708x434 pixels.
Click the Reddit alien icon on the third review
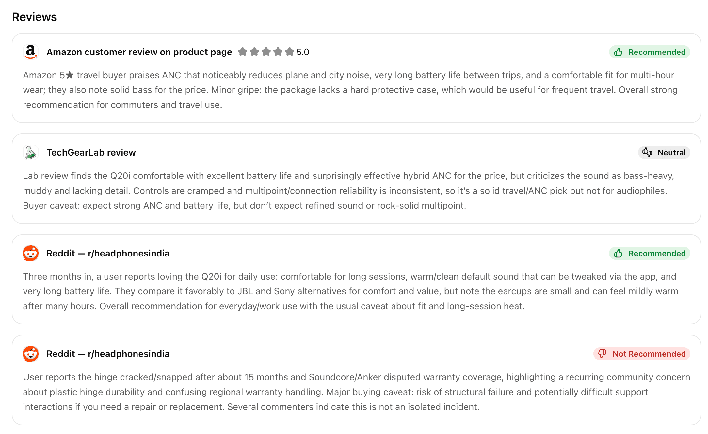(x=30, y=253)
